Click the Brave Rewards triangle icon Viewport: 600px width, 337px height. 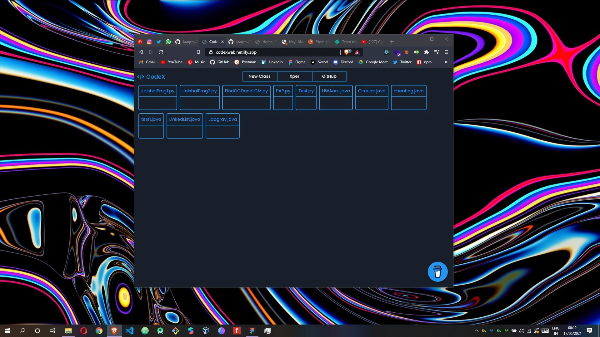click(x=357, y=52)
